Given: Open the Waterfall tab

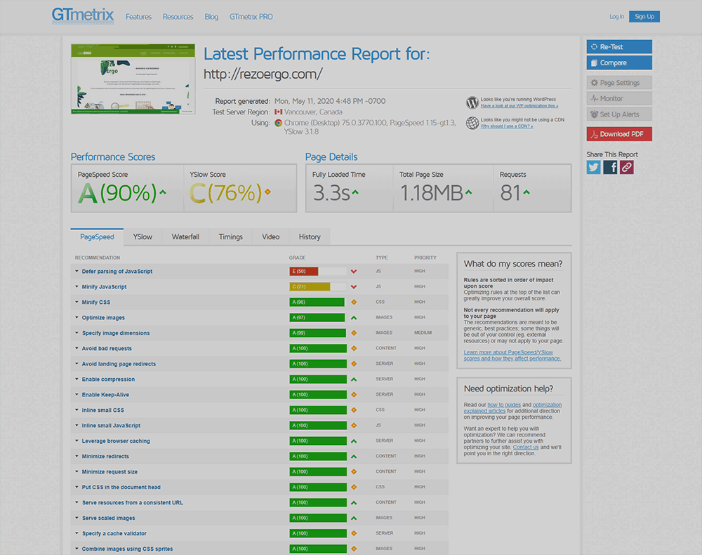Looking at the screenshot, I should tap(185, 236).
